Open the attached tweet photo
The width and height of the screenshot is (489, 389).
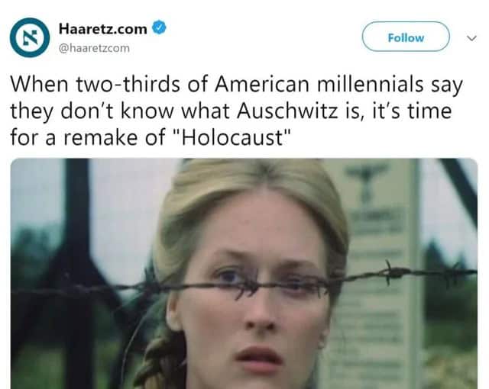coord(244,274)
